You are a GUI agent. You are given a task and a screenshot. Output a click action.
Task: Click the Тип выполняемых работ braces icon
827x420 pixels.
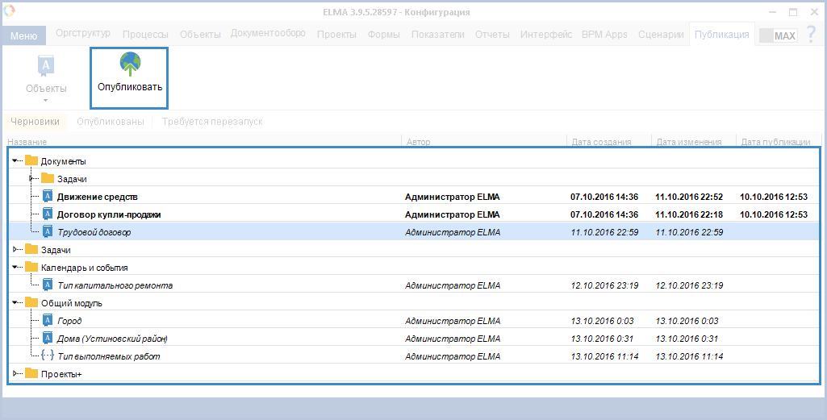(x=48, y=356)
